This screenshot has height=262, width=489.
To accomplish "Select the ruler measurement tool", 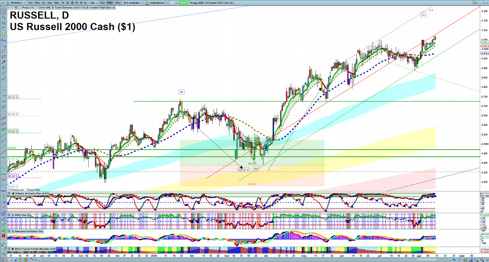I will [3, 107].
